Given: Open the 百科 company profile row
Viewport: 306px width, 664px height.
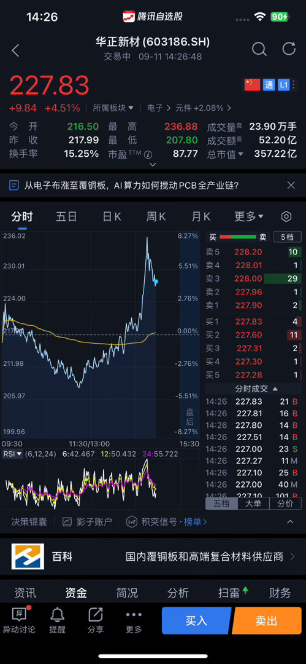Looking at the screenshot, I should tap(153, 556).
